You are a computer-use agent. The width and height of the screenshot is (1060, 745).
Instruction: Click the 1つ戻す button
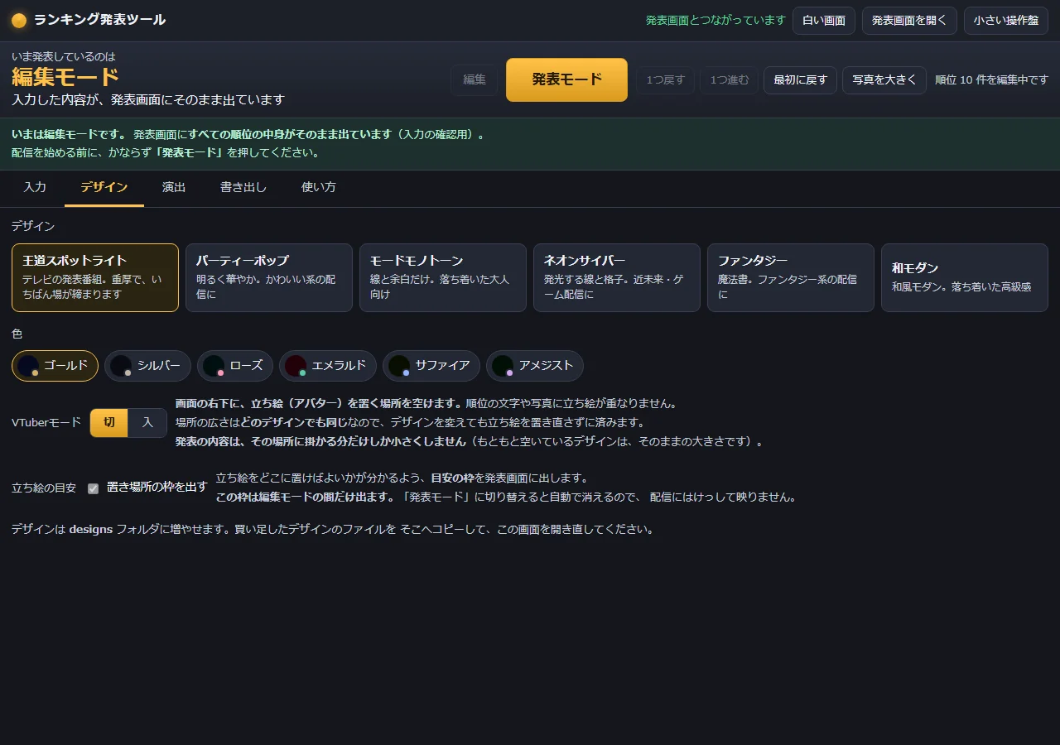pos(666,80)
